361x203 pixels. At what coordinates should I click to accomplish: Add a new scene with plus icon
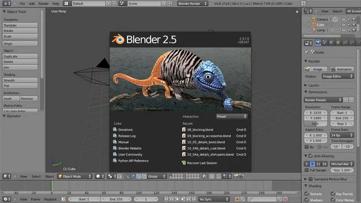pos(164,3)
